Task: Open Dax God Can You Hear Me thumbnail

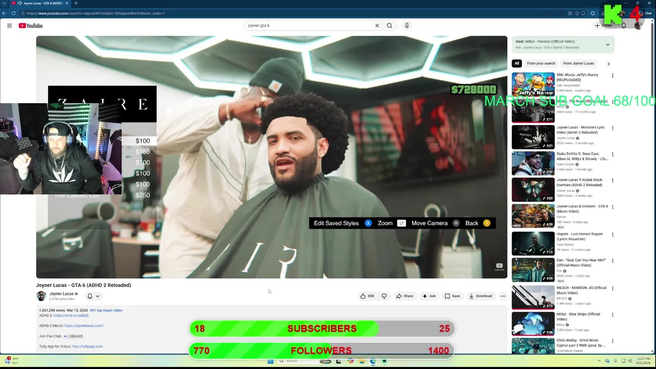Action: [x=533, y=270]
